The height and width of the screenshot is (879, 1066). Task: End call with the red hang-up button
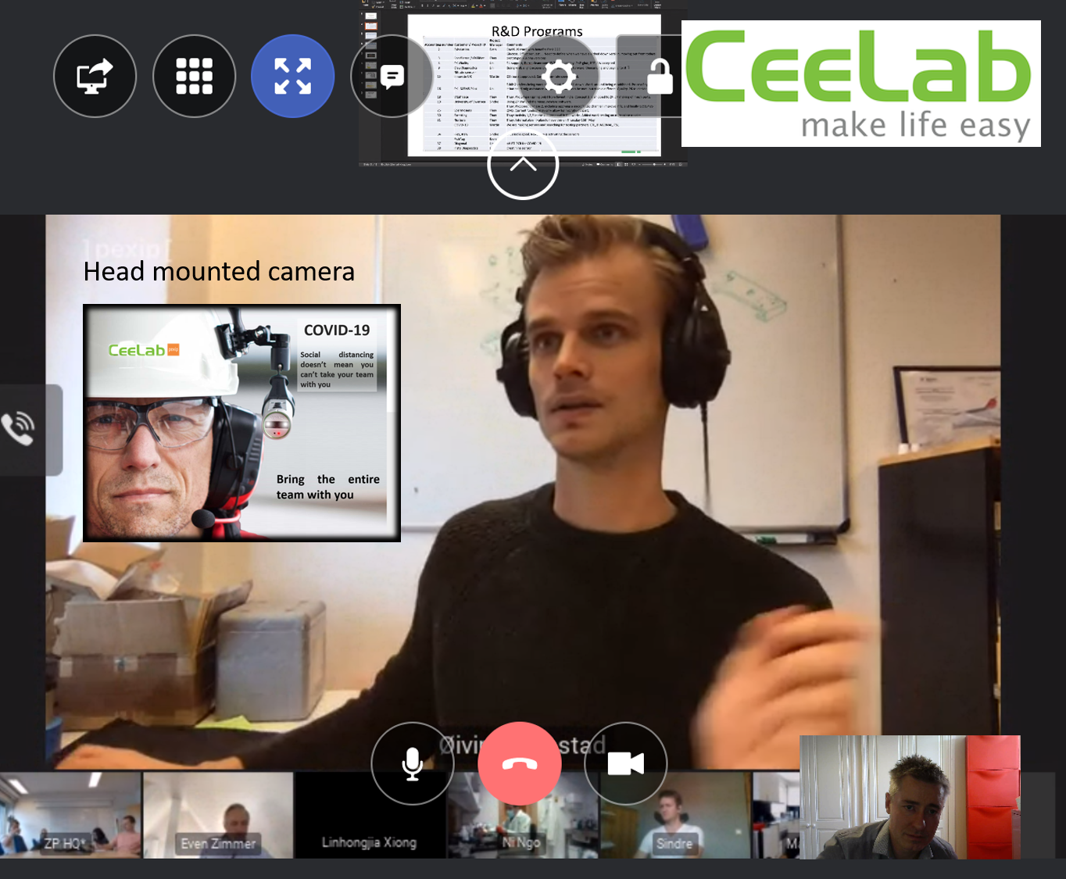click(x=520, y=763)
